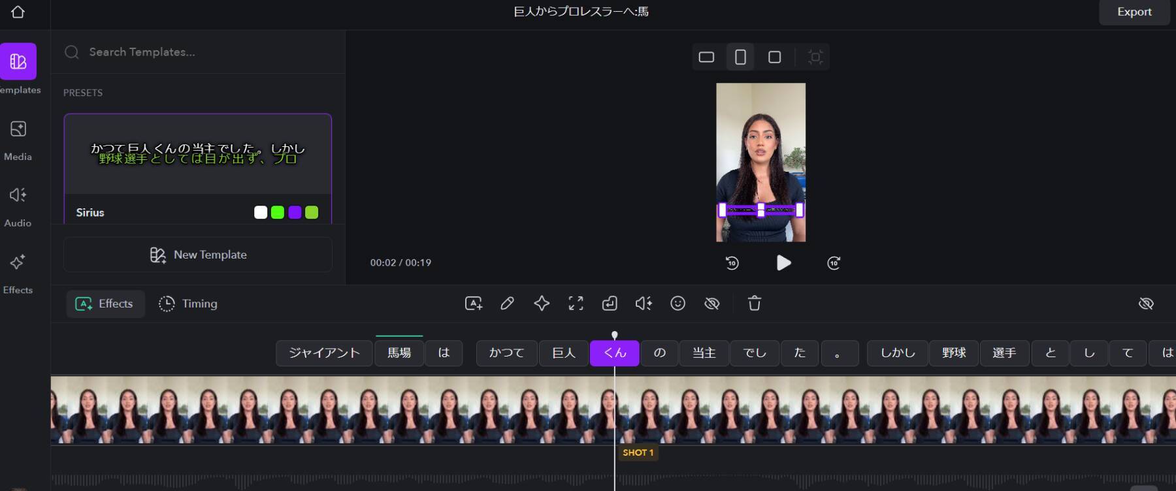The height and width of the screenshot is (491, 1176).
Task: Click the home icon
Action: (18, 12)
